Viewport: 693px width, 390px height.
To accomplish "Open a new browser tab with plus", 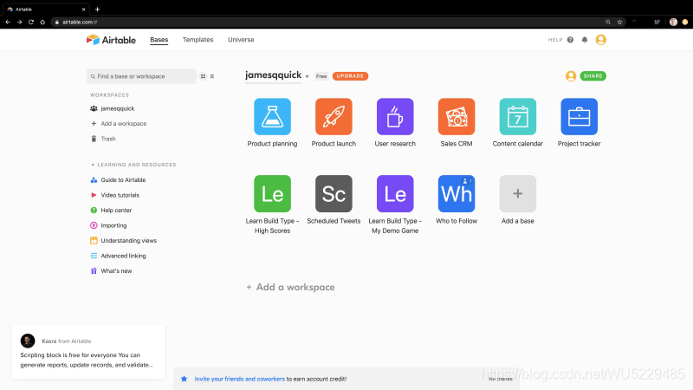I will pos(97,10).
